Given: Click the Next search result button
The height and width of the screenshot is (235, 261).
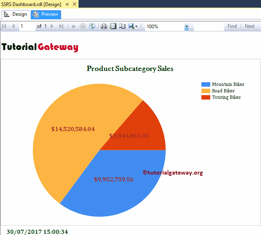Looking at the screenshot, I should (249, 26).
